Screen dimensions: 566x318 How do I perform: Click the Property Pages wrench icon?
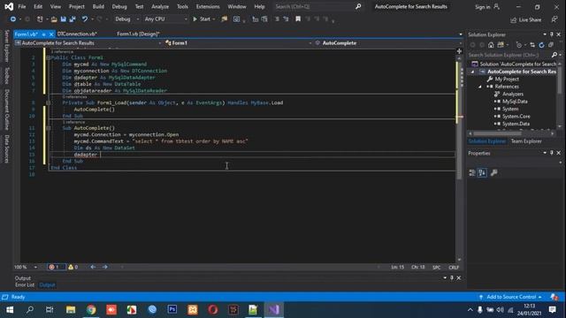493,173
